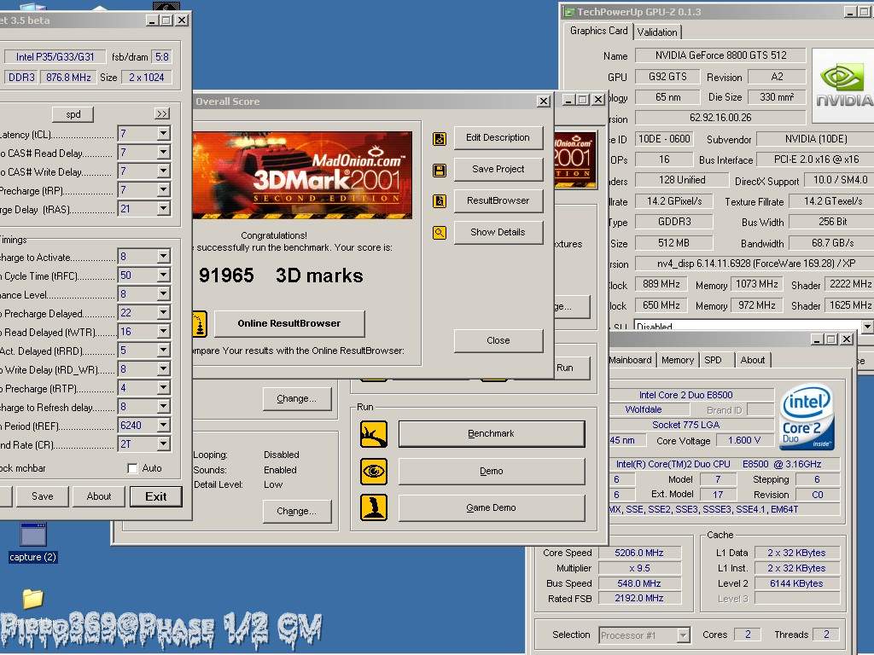Open the Read Delayed (tWTR) dropdown
The image size is (874, 655).
tap(163, 332)
